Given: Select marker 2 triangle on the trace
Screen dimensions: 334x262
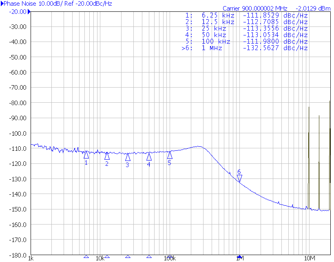Looking at the screenshot, I should (107, 156).
